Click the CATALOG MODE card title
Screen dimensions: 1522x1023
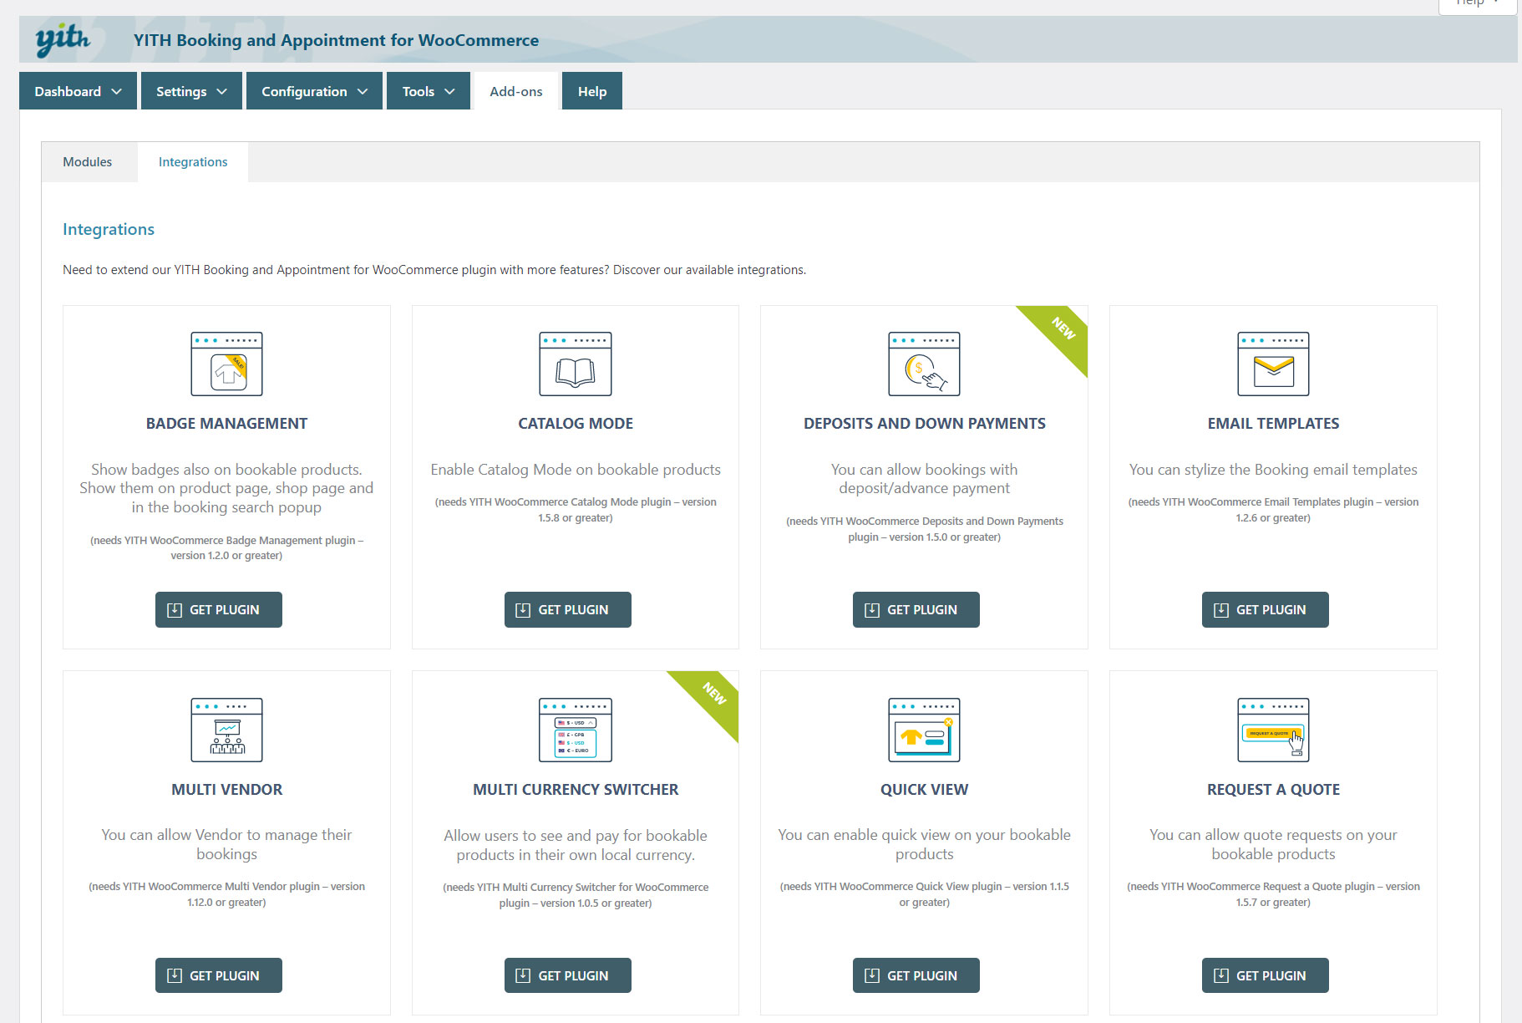pos(576,424)
